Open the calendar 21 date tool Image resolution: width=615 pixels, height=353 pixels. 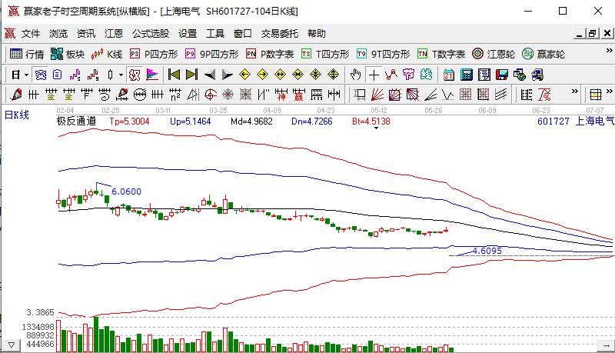pyautogui.click(x=449, y=75)
